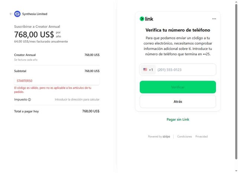The width and height of the screenshot is (238, 173).
Task: Click the Link logo
Action: pos(147,19)
